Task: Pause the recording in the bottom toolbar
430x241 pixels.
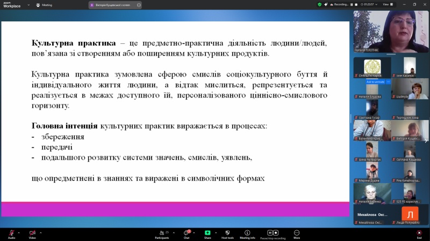Action: coord(269,233)
